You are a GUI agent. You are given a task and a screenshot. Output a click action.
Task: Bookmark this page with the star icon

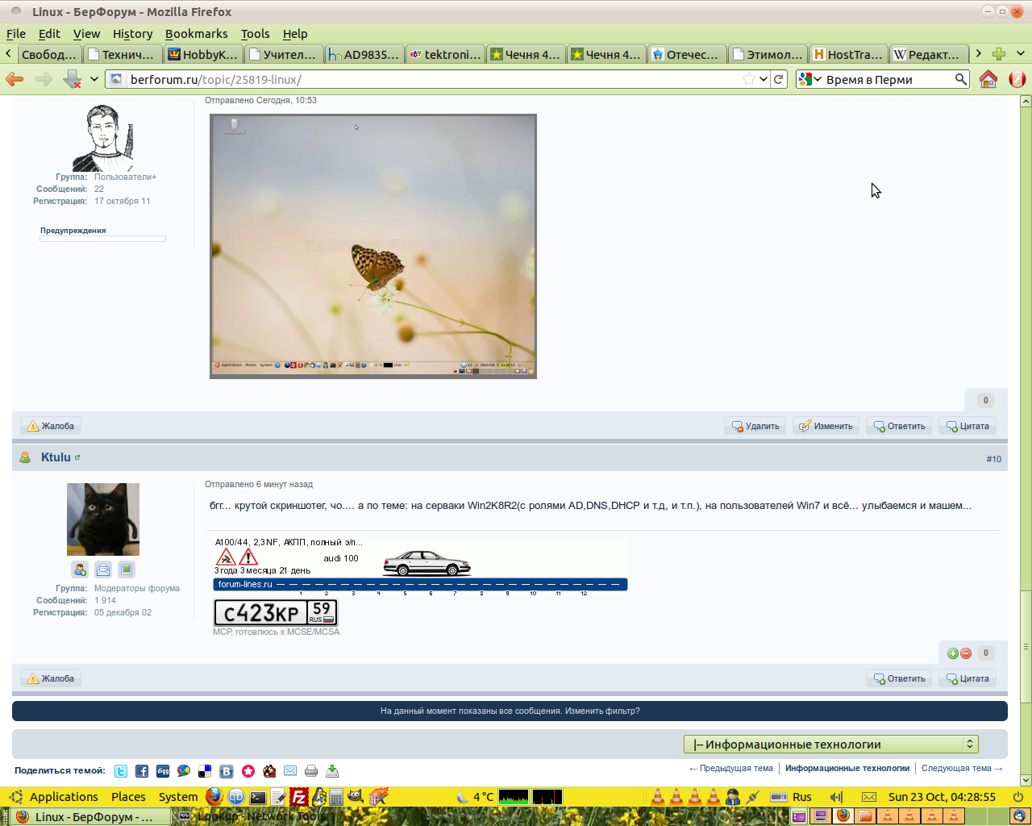coord(749,79)
